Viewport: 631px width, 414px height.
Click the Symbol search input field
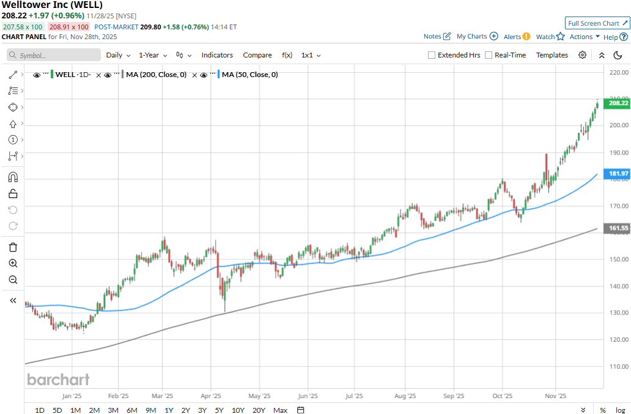point(54,55)
